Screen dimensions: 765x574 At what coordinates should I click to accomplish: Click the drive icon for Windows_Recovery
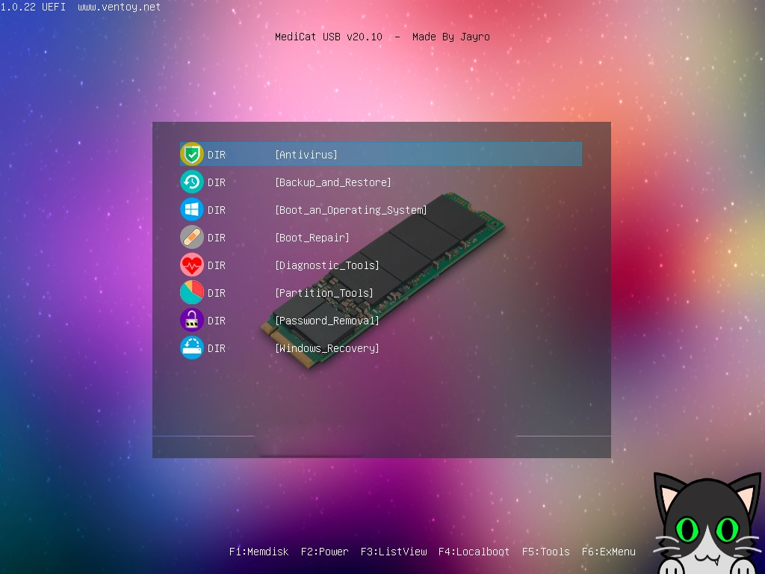(x=192, y=348)
